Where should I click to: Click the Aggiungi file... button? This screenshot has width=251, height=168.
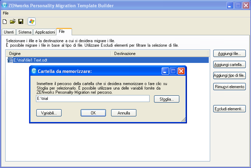click(230, 54)
